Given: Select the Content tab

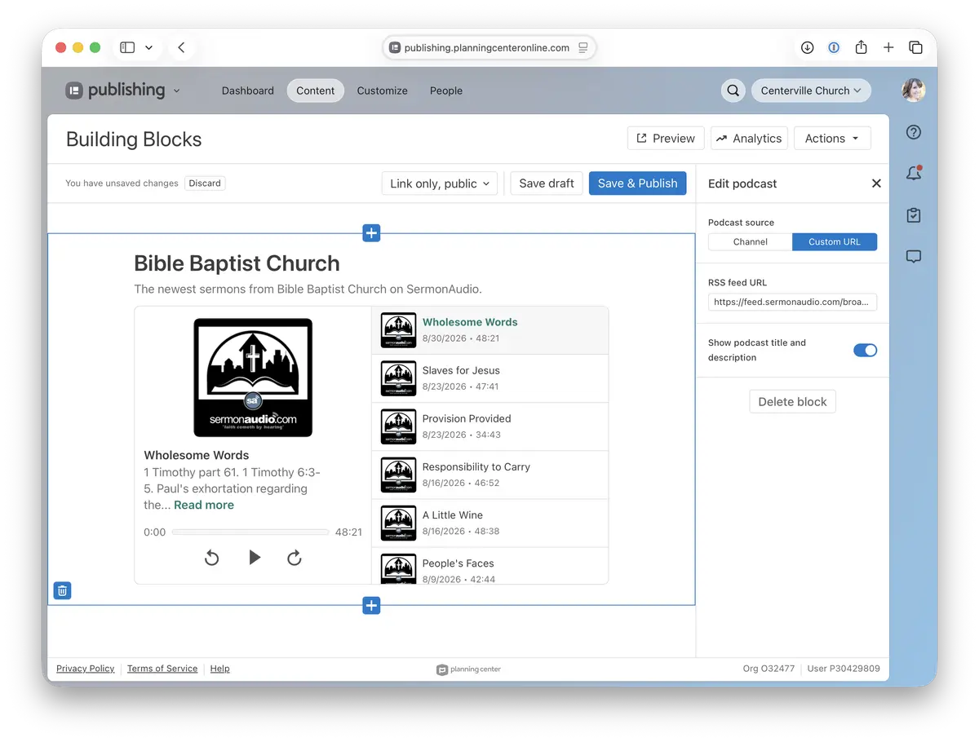Looking at the screenshot, I should 316,91.
